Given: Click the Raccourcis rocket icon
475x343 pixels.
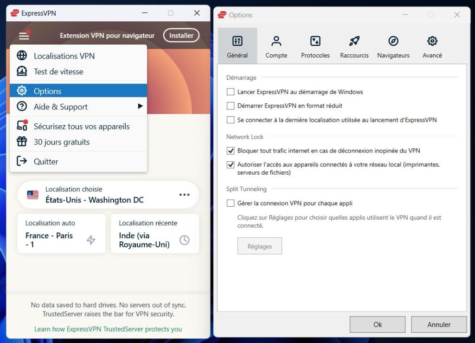Looking at the screenshot, I should 354,41.
